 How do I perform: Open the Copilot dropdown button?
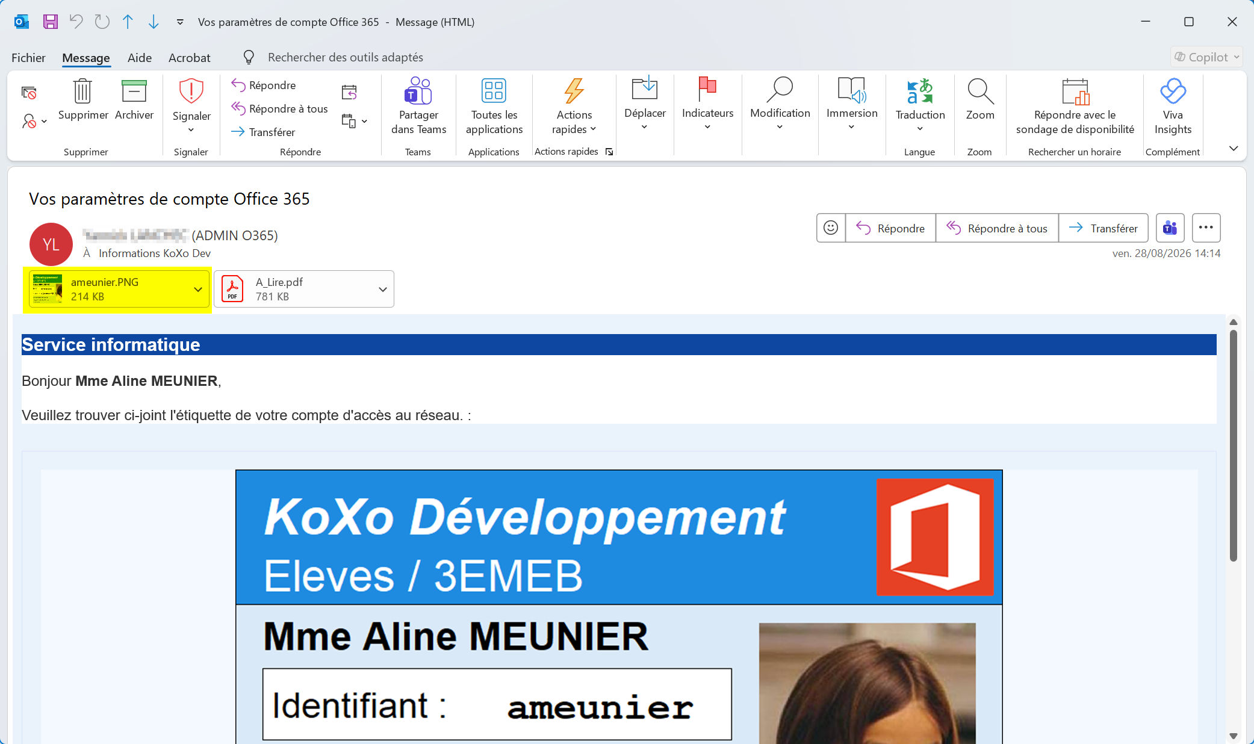[x=1207, y=57]
